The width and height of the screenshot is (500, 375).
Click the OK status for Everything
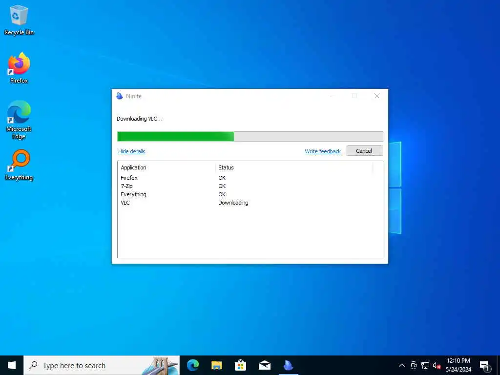click(x=222, y=194)
